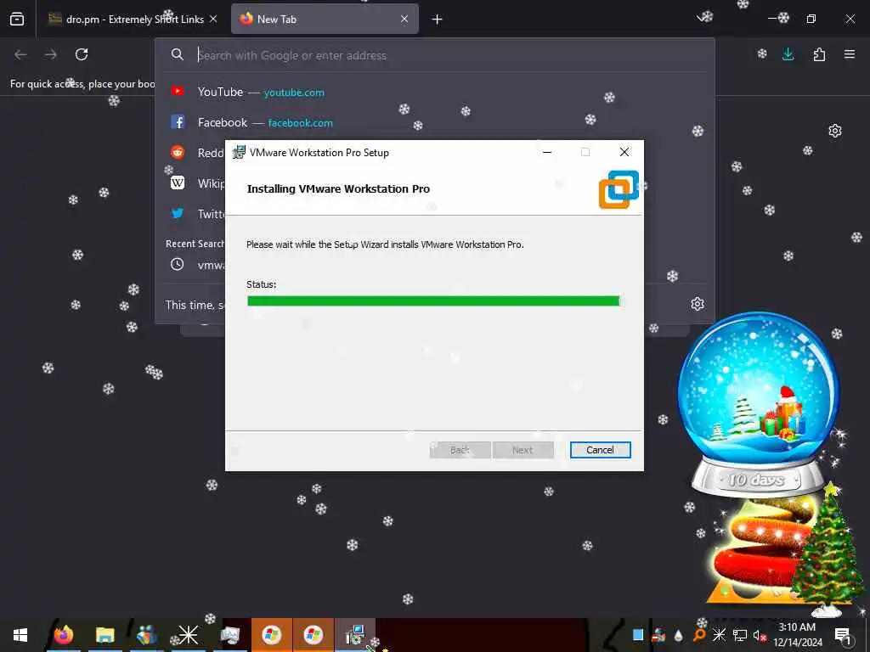The image size is (870, 652).
Task: Close the VMware Workstation Pro Setup dialog
Action: click(624, 153)
